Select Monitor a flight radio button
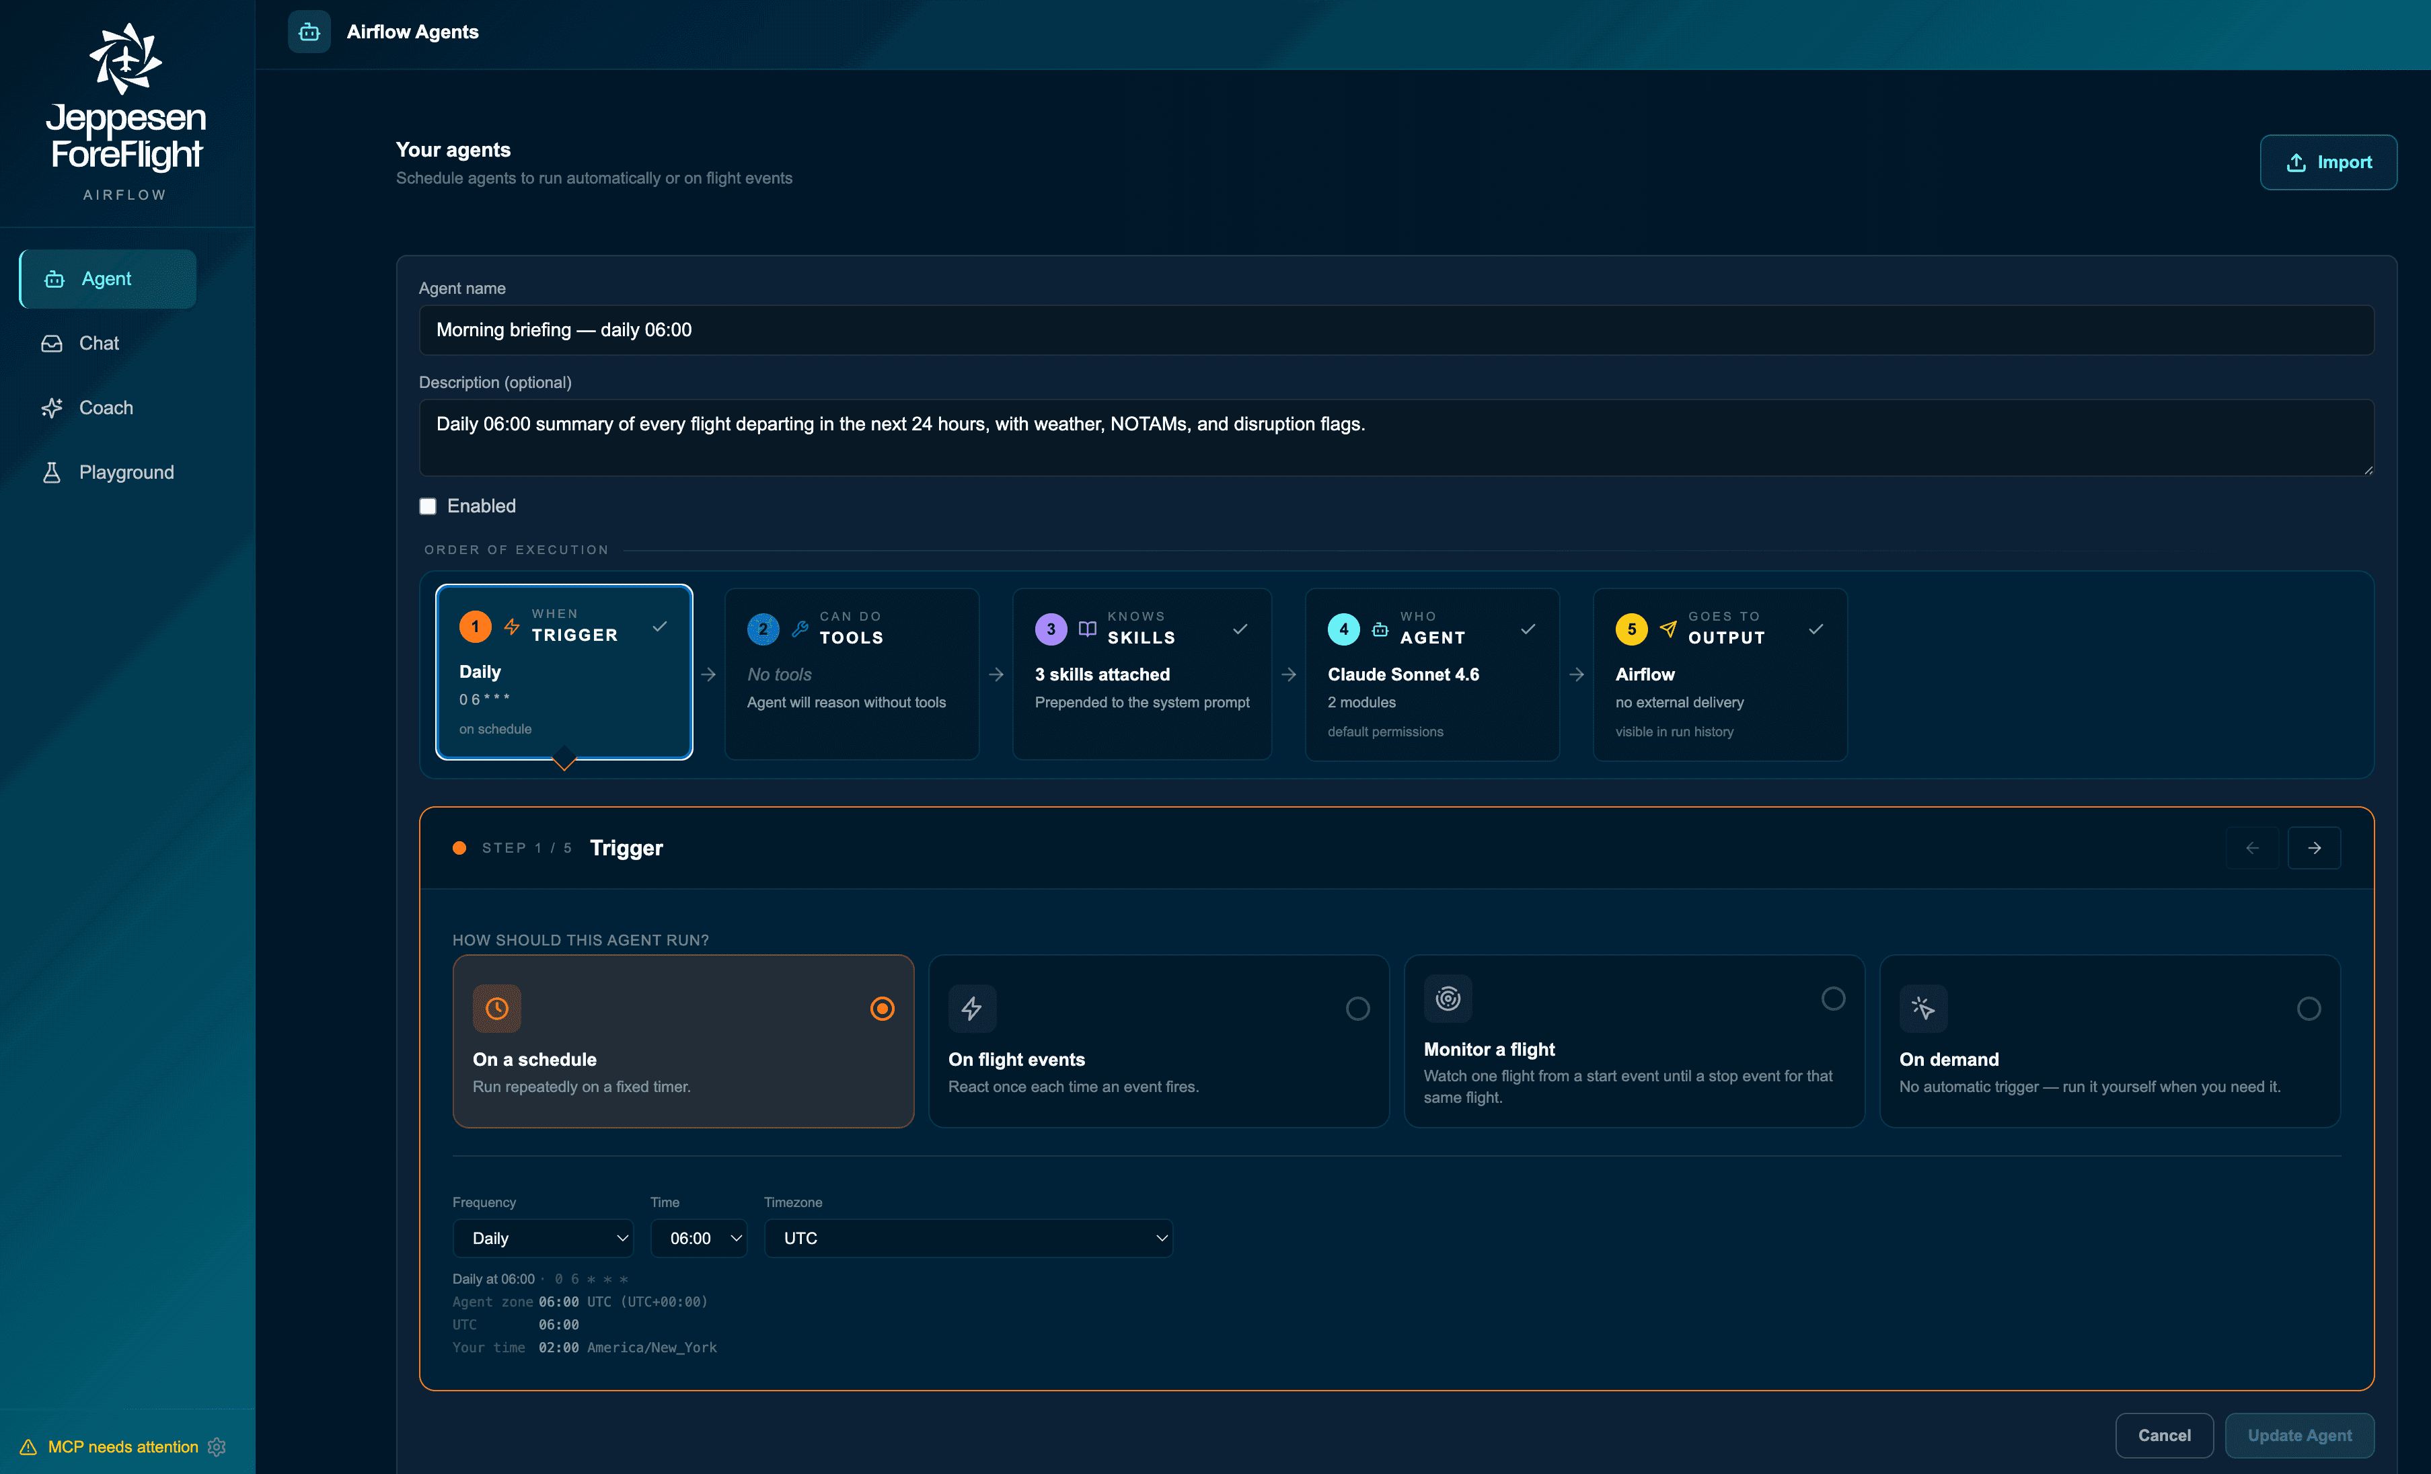The height and width of the screenshot is (1474, 2431). [x=1833, y=999]
